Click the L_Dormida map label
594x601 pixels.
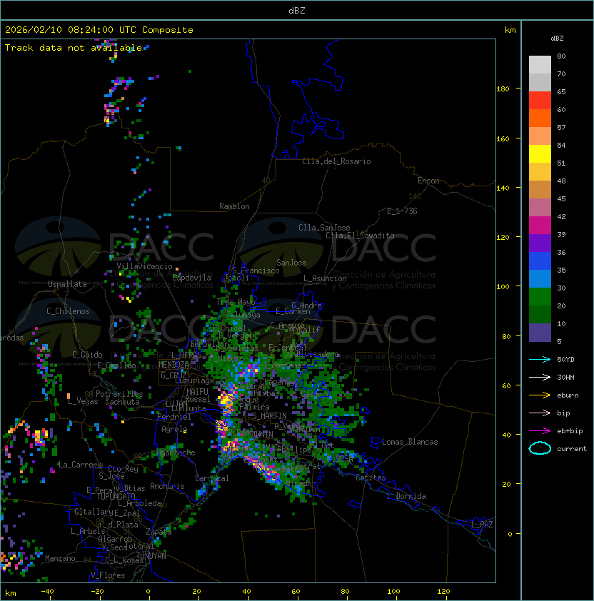click(x=406, y=496)
